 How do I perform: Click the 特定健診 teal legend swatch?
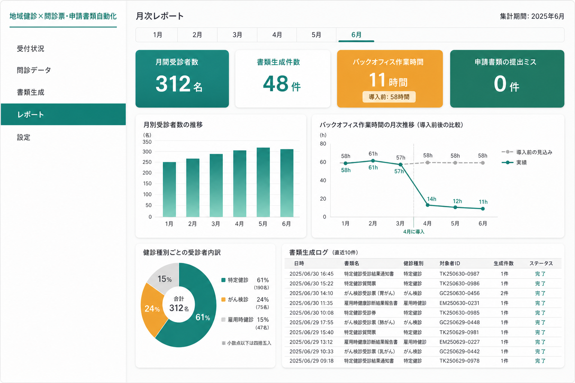pyautogui.click(x=223, y=280)
